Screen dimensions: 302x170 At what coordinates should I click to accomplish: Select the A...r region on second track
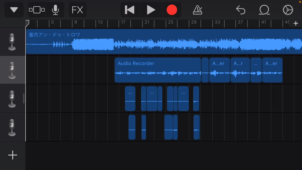[x=240, y=70]
